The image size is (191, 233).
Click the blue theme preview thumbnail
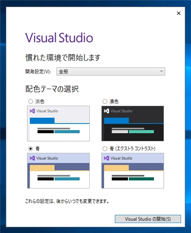click(x=58, y=171)
